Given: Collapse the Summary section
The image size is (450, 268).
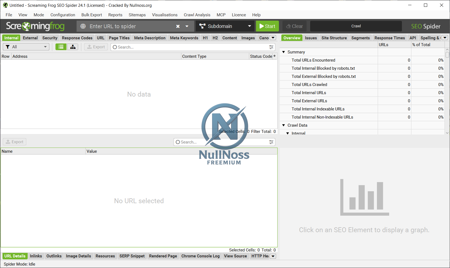Looking at the screenshot, I should point(284,52).
